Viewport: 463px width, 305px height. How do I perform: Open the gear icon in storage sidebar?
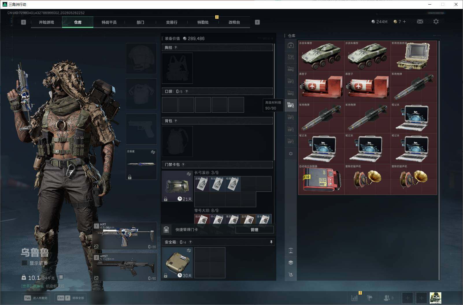pyautogui.click(x=291, y=154)
